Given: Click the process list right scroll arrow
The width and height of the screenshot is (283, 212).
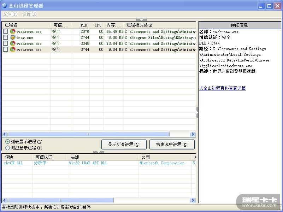Looking at the screenshot, I should pos(193,134).
